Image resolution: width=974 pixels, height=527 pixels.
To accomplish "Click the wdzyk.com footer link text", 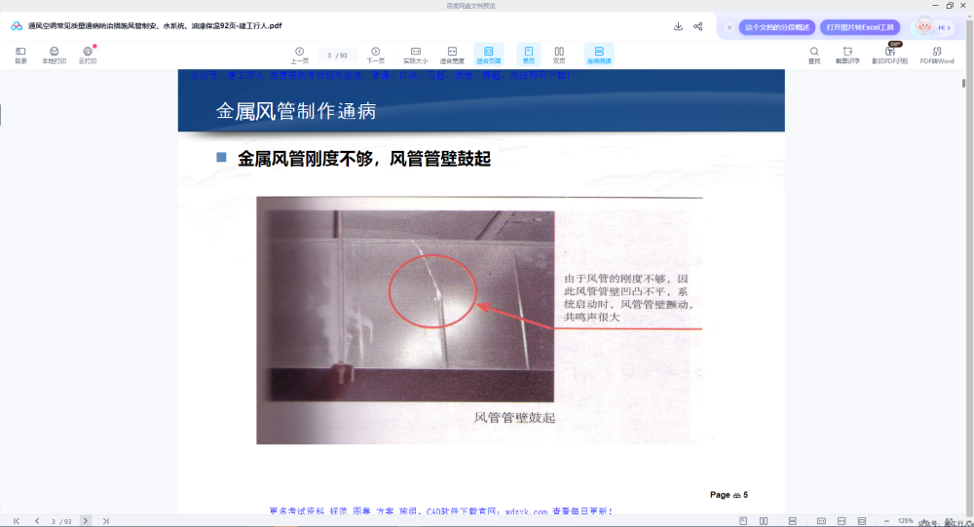I will coord(526,511).
